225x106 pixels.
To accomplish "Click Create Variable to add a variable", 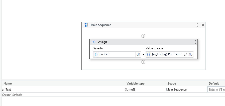I will (x=12, y=95).
